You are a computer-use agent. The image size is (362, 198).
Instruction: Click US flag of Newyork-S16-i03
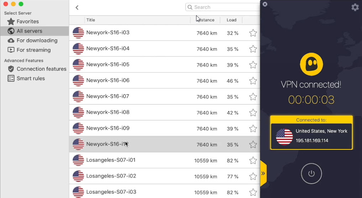click(78, 33)
